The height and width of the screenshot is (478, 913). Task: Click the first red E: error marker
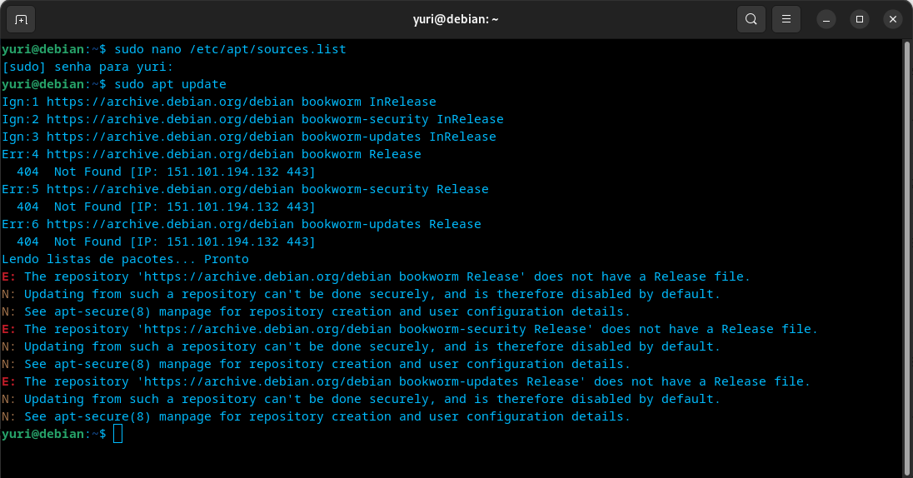(x=8, y=276)
